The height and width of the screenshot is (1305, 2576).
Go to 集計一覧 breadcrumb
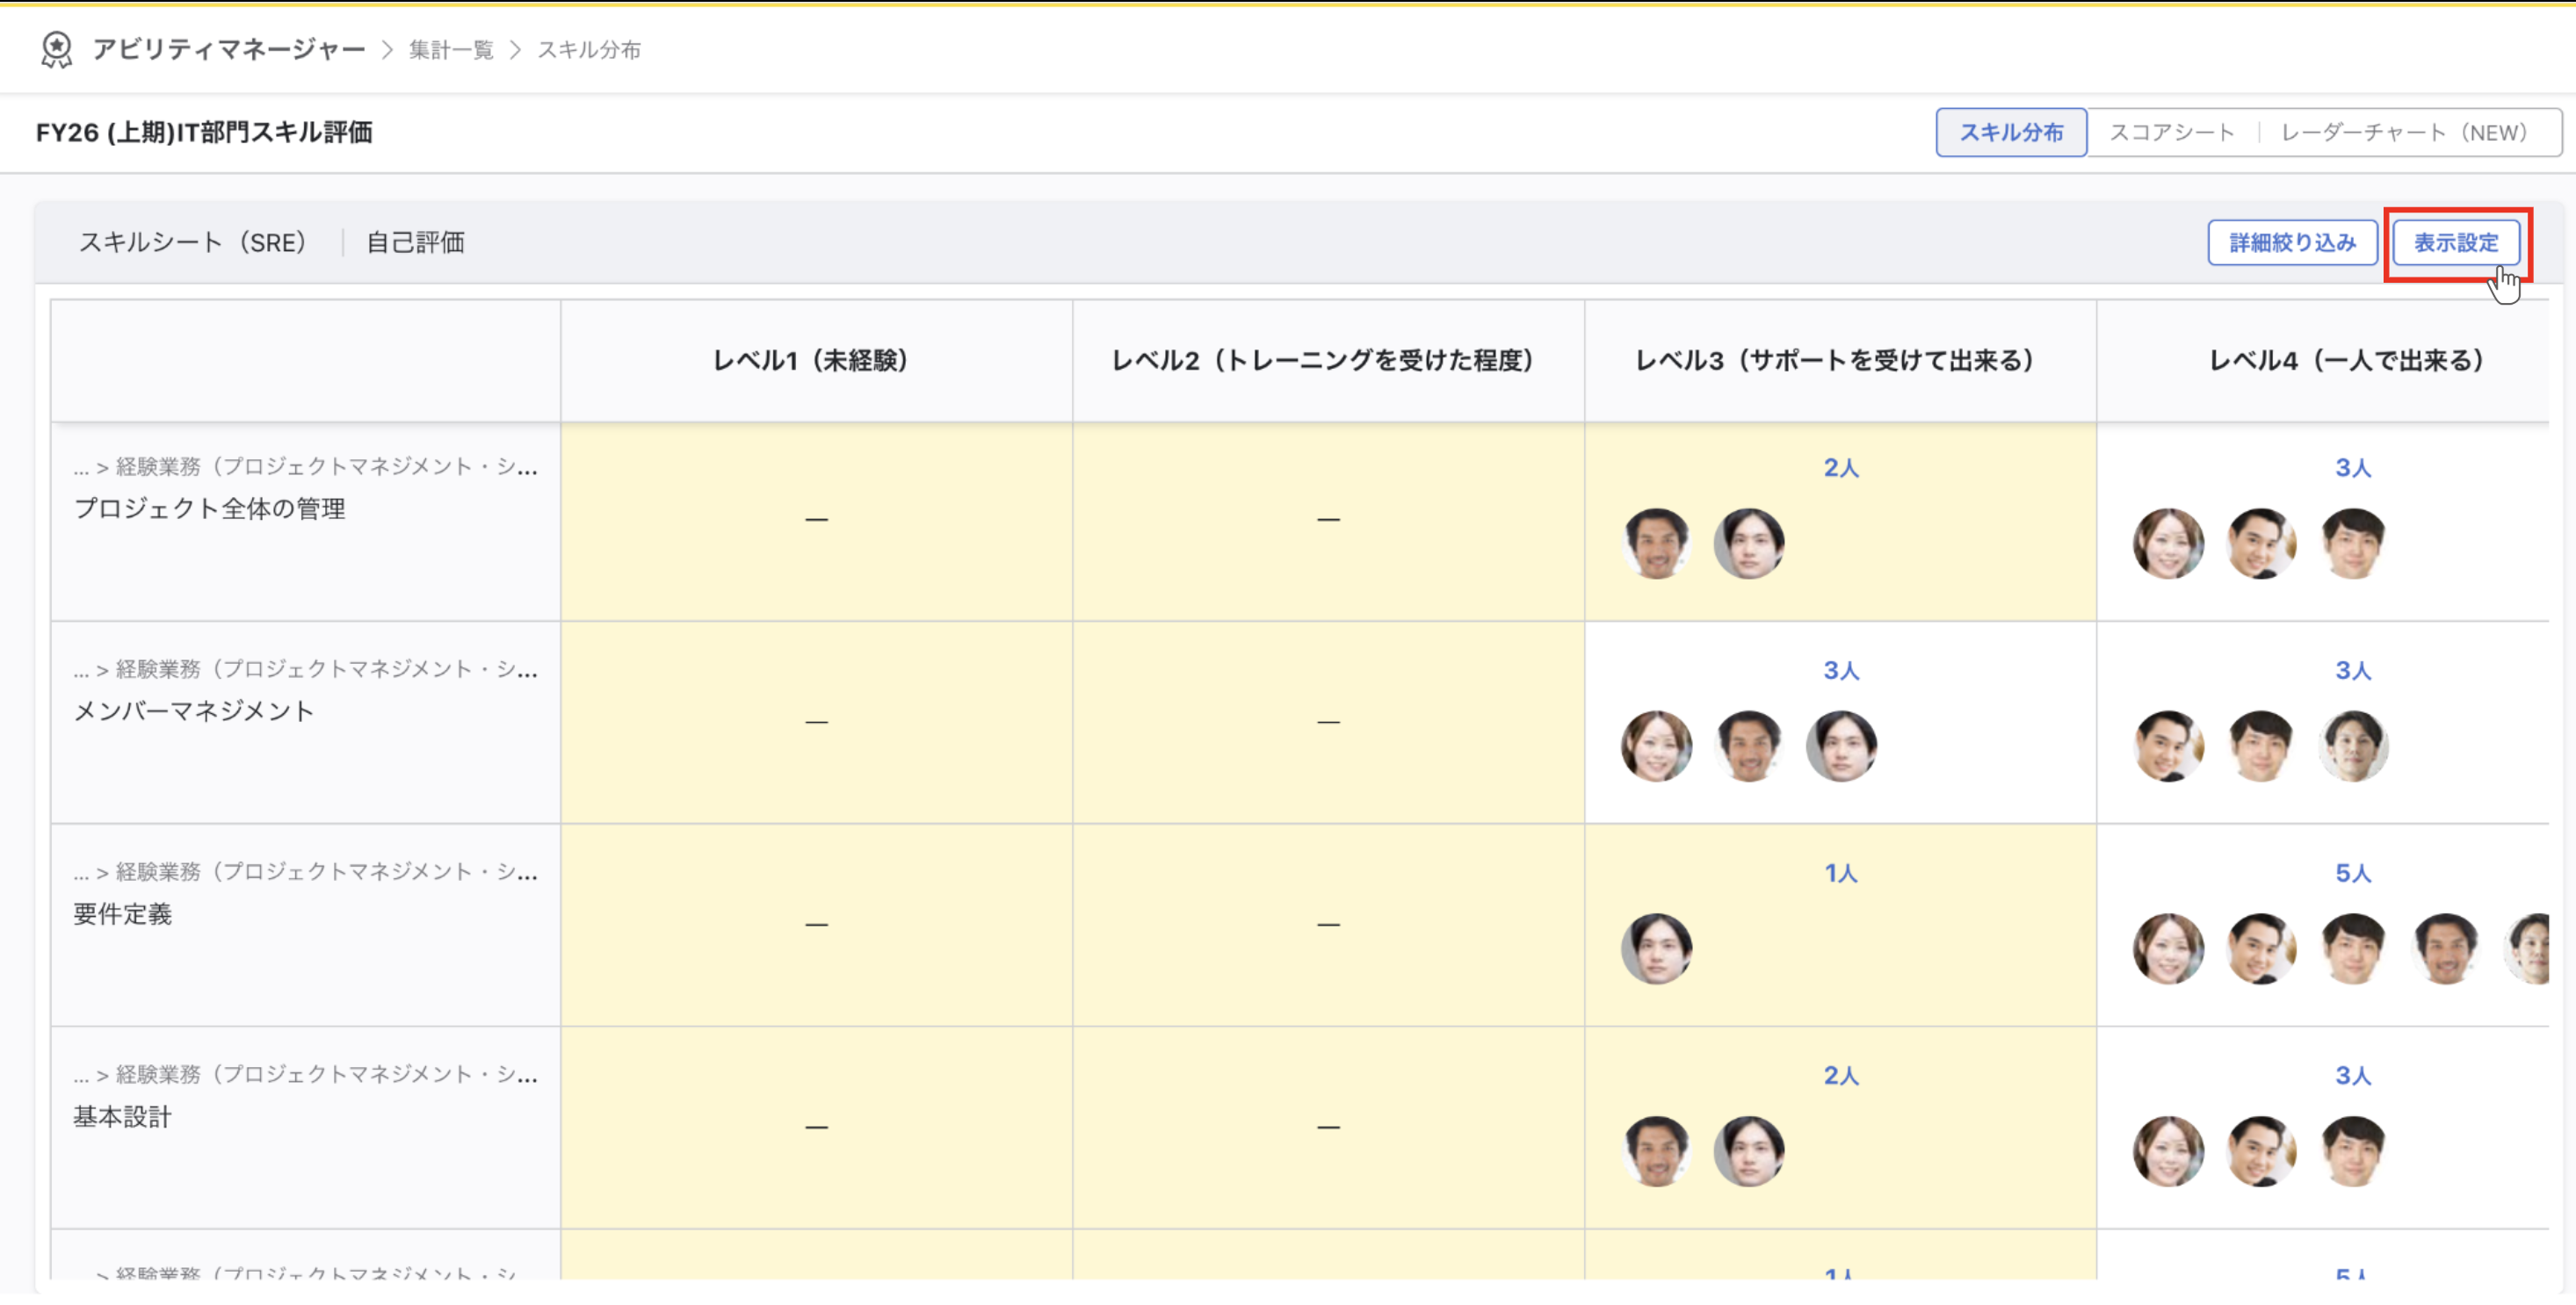tap(451, 50)
